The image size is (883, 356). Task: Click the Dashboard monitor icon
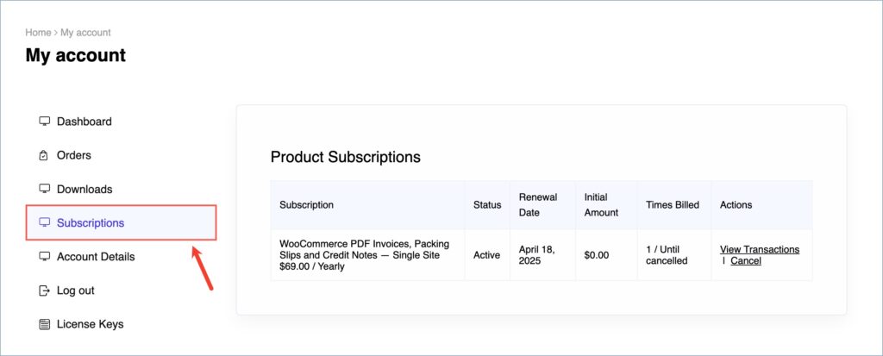pos(44,121)
